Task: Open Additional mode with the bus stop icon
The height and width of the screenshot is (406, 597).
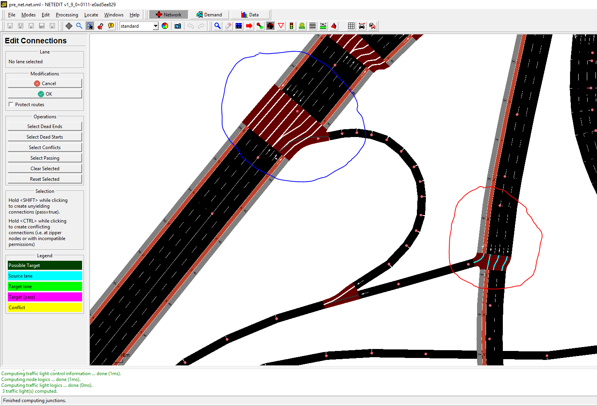Action: [302, 26]
